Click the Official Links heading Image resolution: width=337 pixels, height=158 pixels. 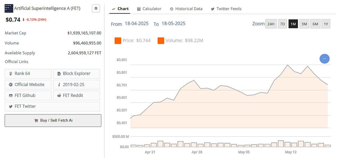(17, 62)
